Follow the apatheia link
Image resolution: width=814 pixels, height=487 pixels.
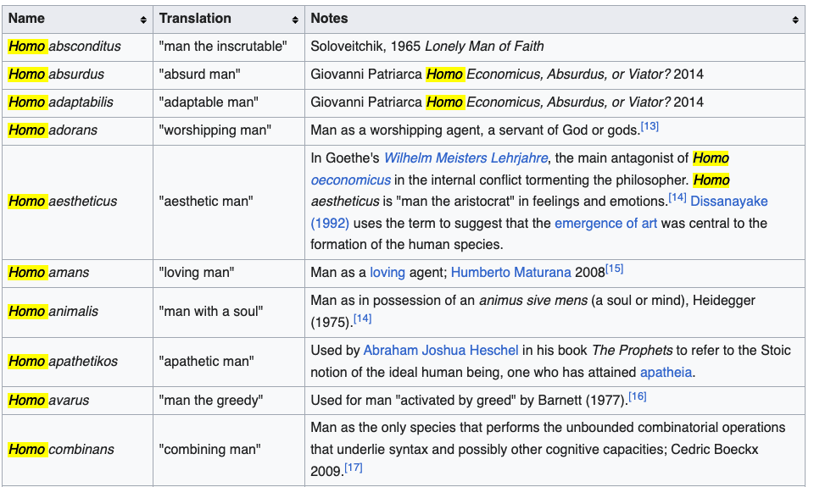[x=666, y=372]
